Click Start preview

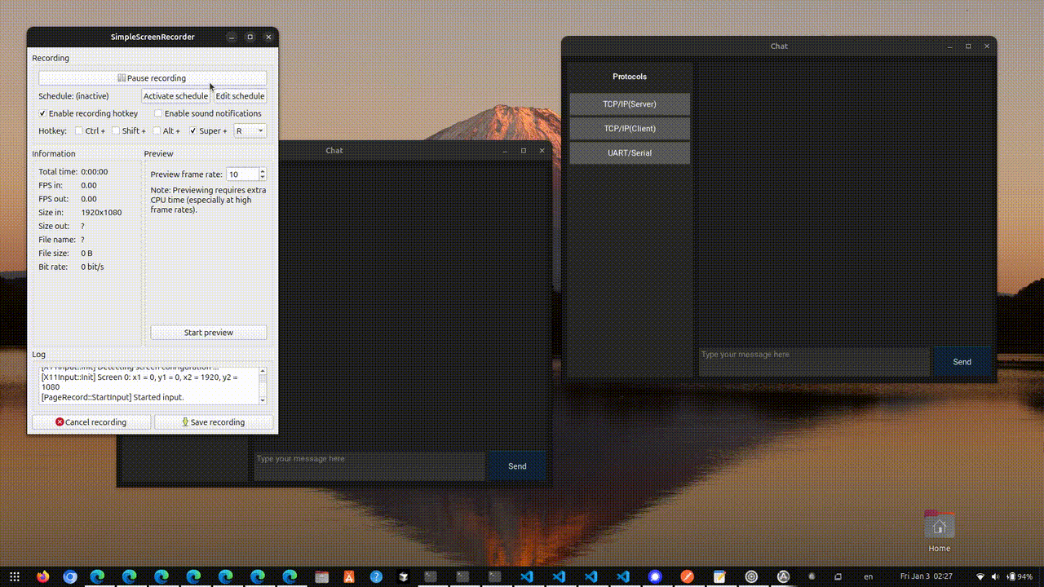point(209,333)
